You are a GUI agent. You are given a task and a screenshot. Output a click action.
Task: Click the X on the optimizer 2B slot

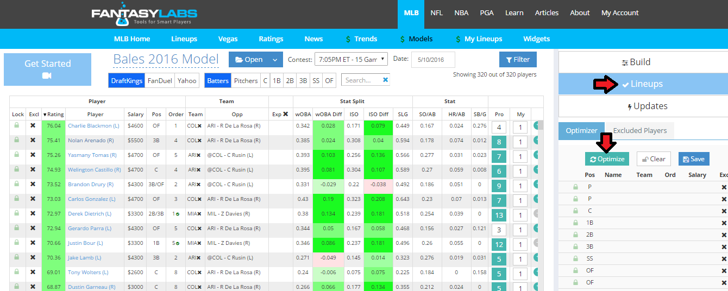724,235
